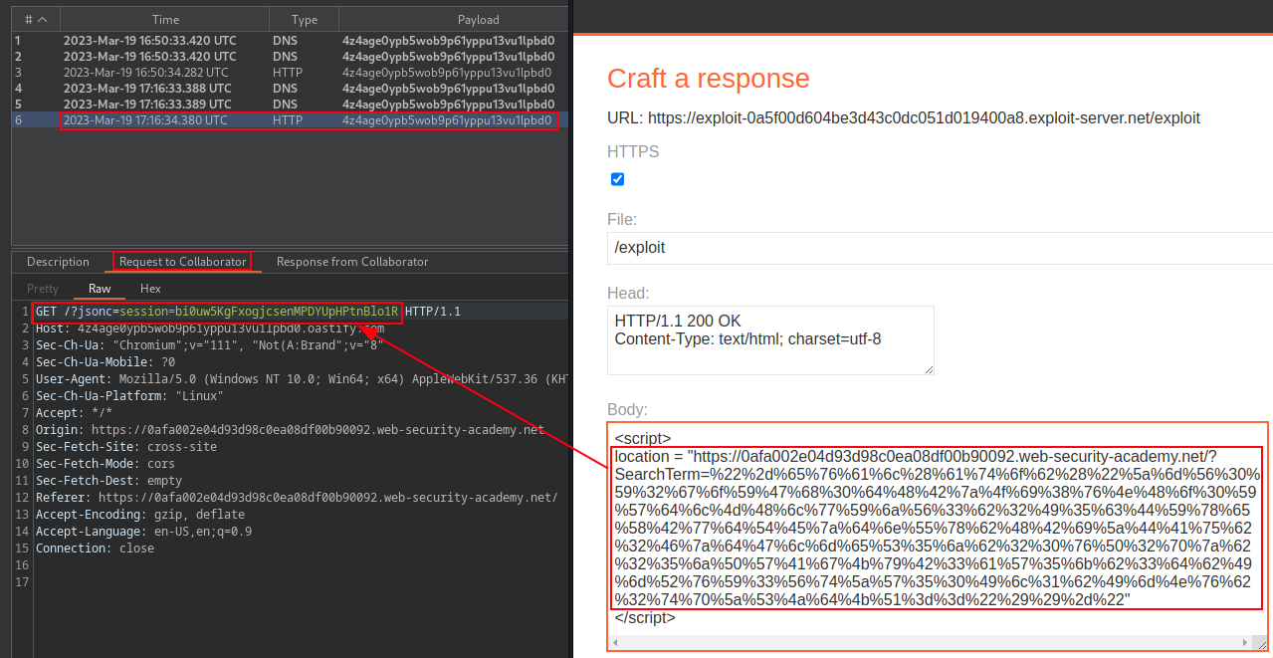Sort interactions by the Type column header

coord(305,19)
